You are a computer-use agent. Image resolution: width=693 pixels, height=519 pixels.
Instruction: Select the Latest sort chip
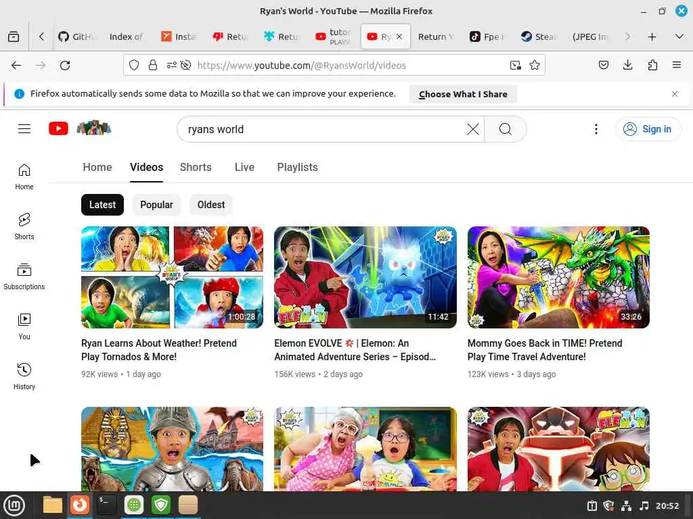pyautogui.click(x=103, y=205)
